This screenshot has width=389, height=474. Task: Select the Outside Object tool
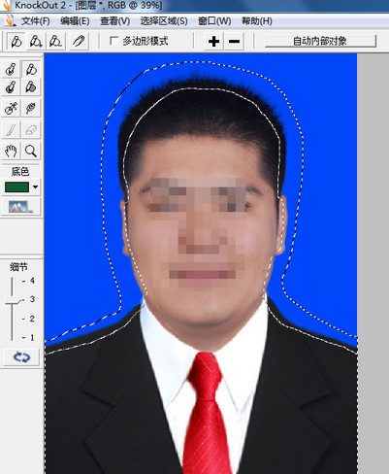click(x=31, y=69)
